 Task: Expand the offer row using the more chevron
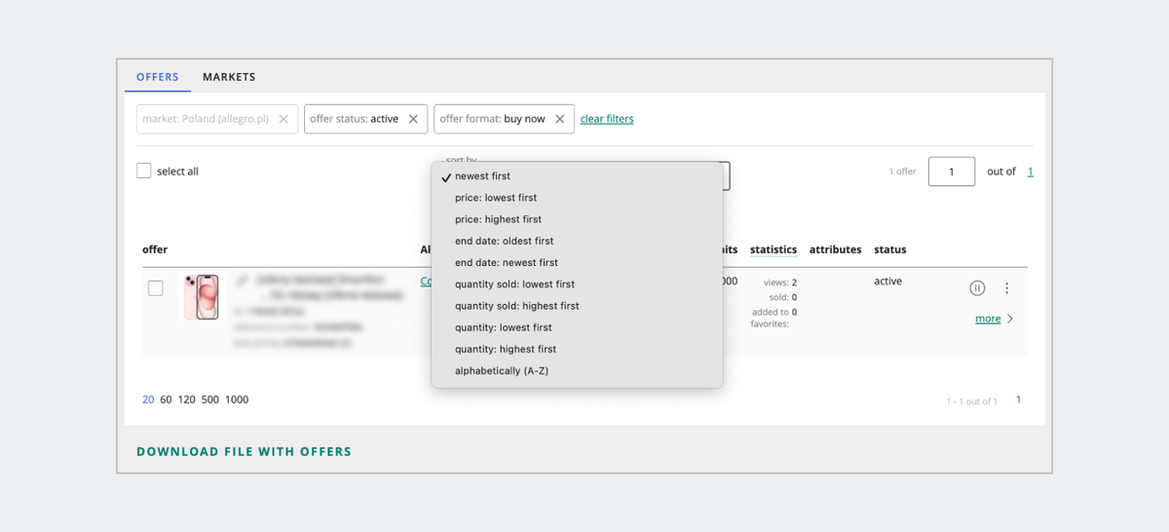(x=1010, y=319)
